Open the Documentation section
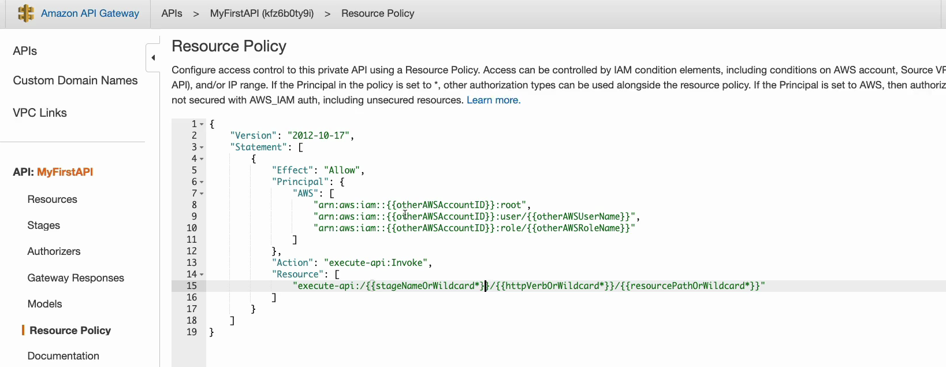Viewport: 946px width, 367px height. [63, 356]
